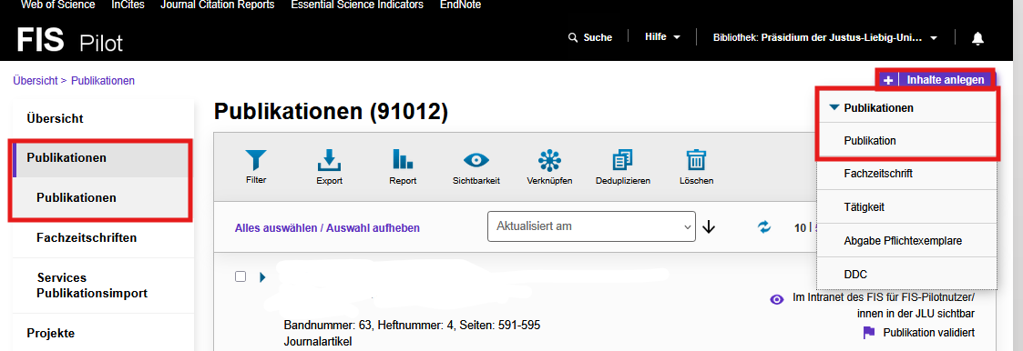Open the Bibliothek Präsidium account dropdown

point(826,38)
